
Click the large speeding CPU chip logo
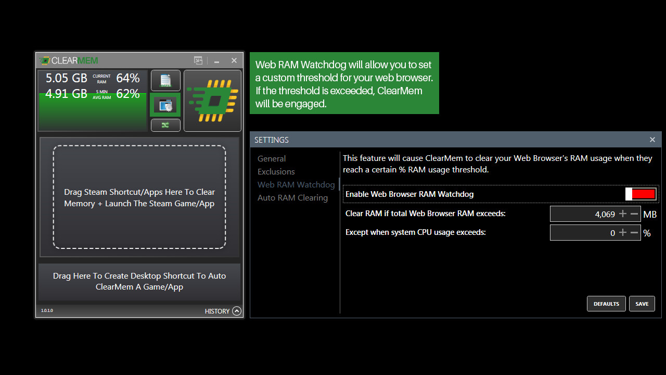(x=212, y=101)
